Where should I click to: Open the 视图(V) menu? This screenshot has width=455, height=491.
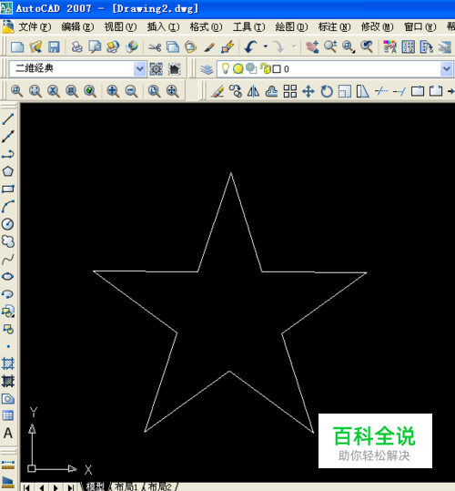(120, 27)
